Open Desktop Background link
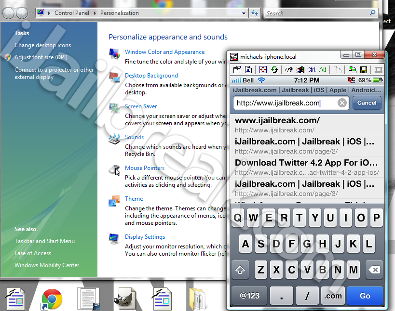The width and height of the screenshot is (395, 311). tap(151, 76)
